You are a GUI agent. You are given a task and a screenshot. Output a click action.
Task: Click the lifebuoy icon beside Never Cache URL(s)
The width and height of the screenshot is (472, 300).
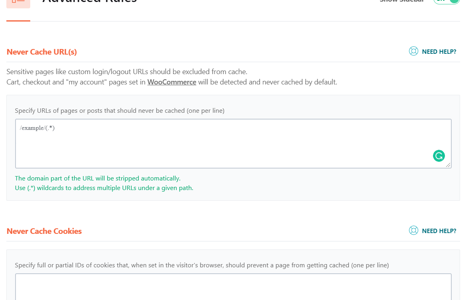[x=413, y=51]
